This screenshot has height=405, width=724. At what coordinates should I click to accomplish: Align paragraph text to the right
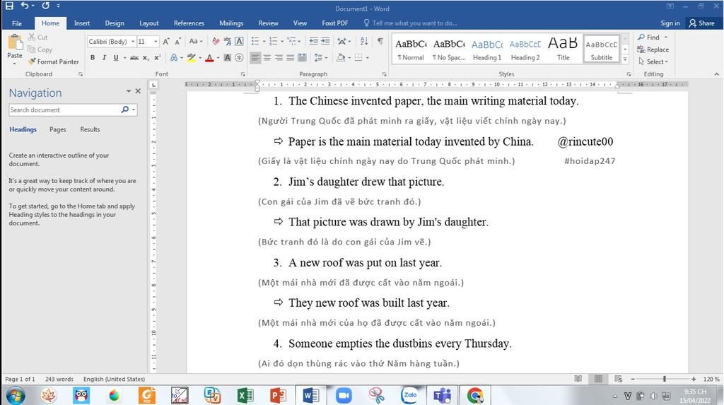pos(279,58)
